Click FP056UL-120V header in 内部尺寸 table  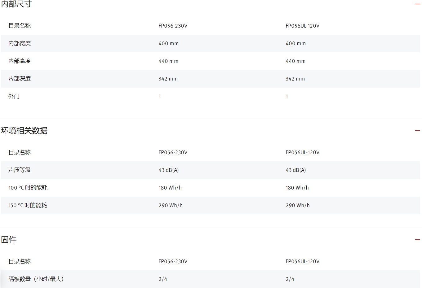coord(302,26)
